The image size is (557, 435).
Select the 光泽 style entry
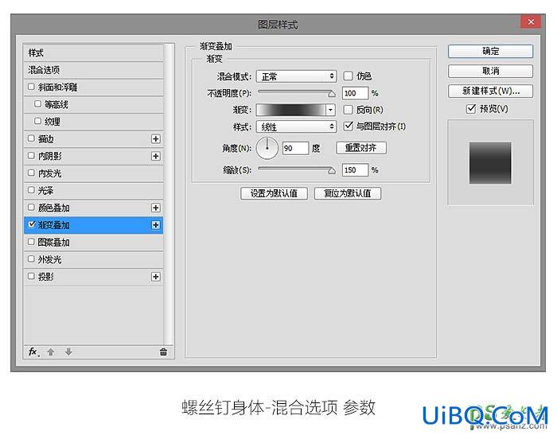(93, 190)
